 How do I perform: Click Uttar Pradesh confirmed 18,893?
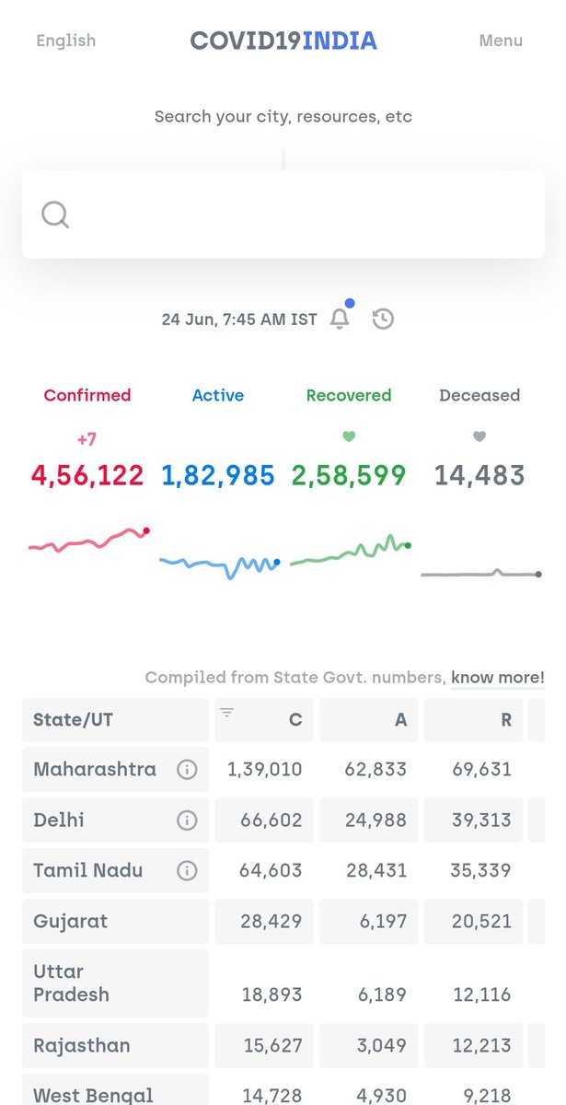272,994
